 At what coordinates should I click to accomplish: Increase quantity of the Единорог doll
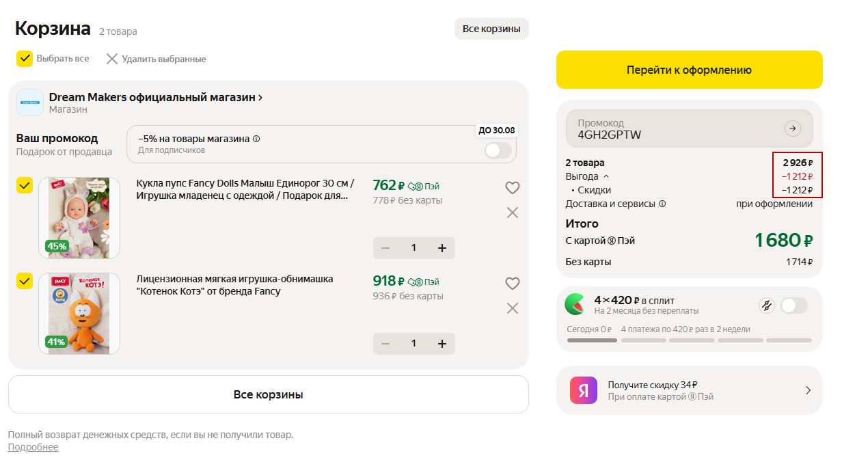(442, 247)
